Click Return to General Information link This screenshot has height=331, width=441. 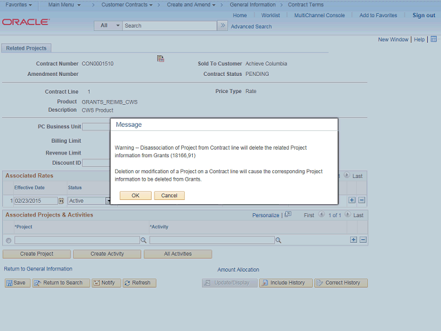38,269
